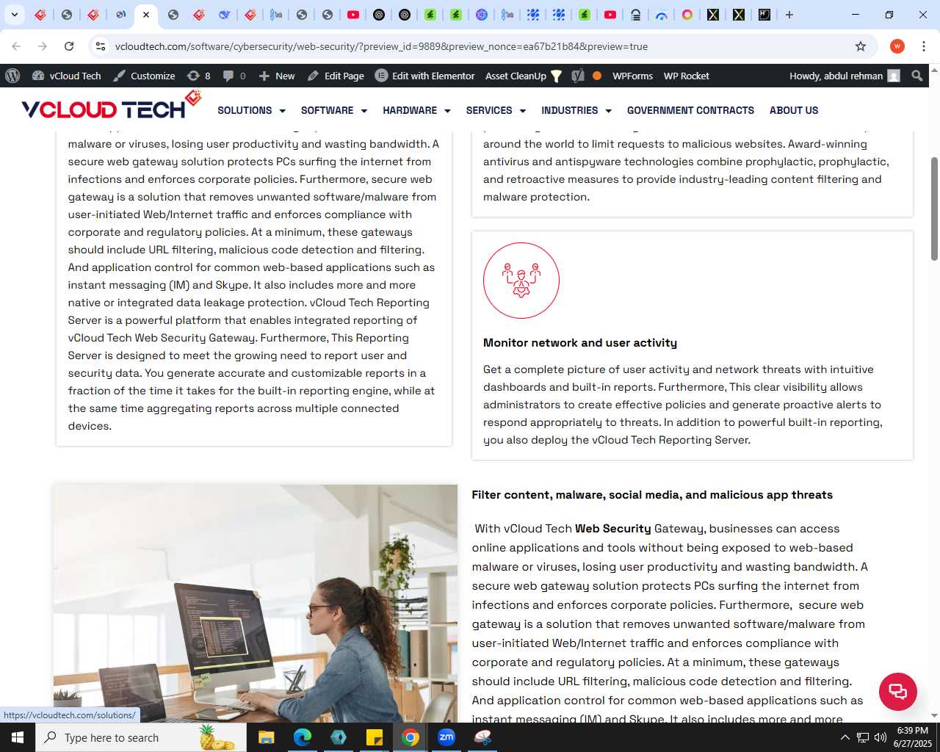940x752 pixels.
Task: Switch to the tab with the H icon
Action: (764, 15)
